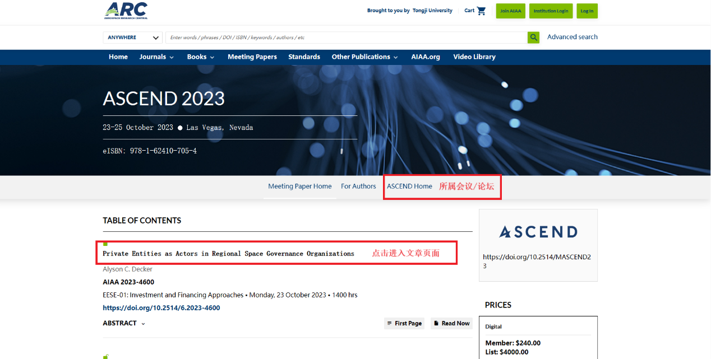Click the Read Now button
Screen dimensions: 711x359
(451, 323)
